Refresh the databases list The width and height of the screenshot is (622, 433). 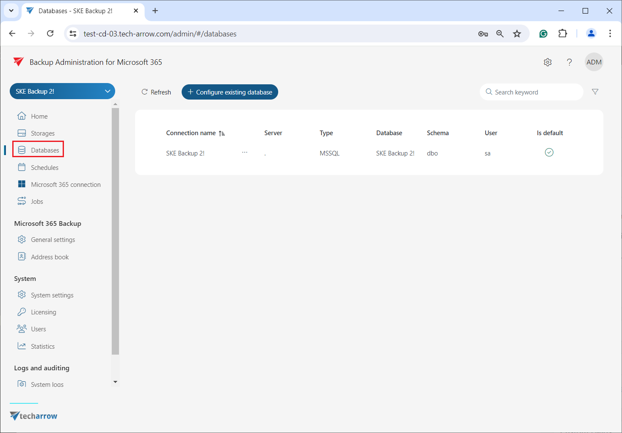click(x=156, y=92)
